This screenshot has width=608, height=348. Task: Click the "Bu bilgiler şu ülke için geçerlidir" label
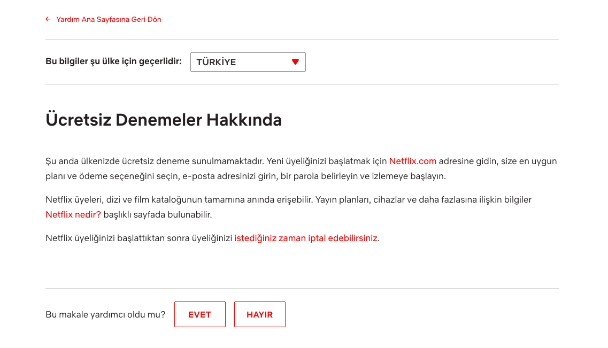click(x=113, y=61)
